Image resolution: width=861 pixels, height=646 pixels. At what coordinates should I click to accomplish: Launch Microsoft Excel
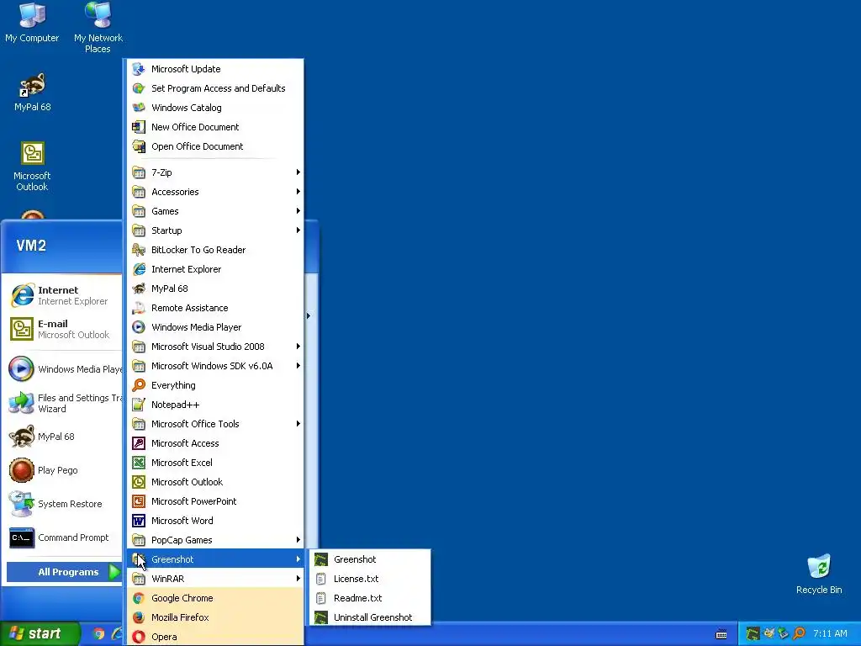215,463
